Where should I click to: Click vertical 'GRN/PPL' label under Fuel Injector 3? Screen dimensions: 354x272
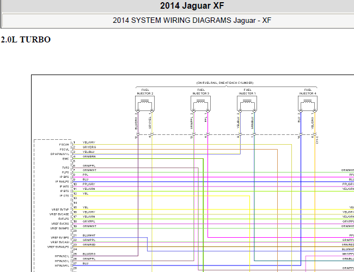tap(192, 123)
